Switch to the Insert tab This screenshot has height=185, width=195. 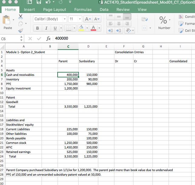[x=29, y=10]
